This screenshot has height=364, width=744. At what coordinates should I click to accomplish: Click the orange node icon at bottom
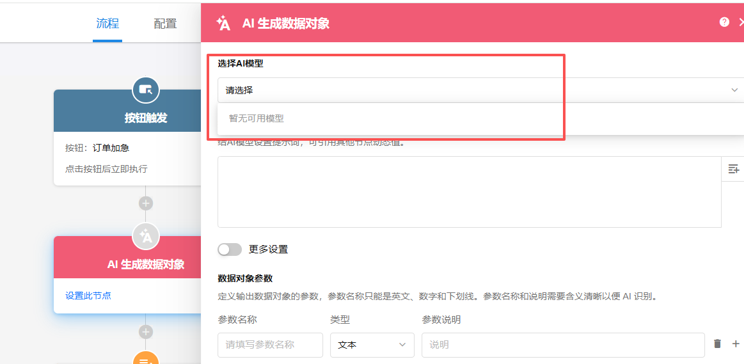coord(146,358)
